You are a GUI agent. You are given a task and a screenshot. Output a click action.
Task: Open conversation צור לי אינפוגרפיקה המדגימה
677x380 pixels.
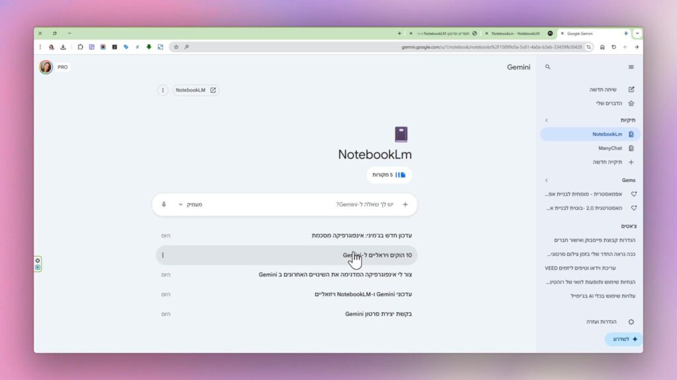286,275
